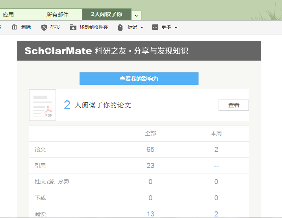
Task: Click the 阅读 row label
Action: pyautogui.click(x=40, y=214)
